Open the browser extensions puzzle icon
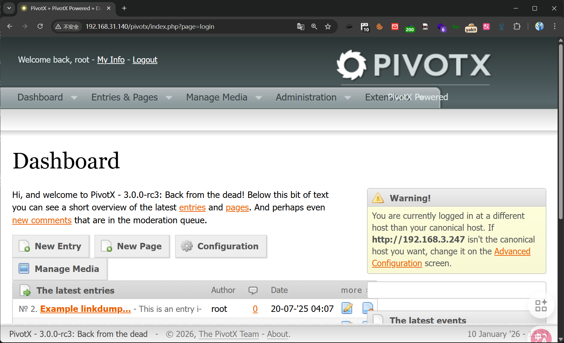The height and width of the screenshot is (343, 564). pos(517,27)
